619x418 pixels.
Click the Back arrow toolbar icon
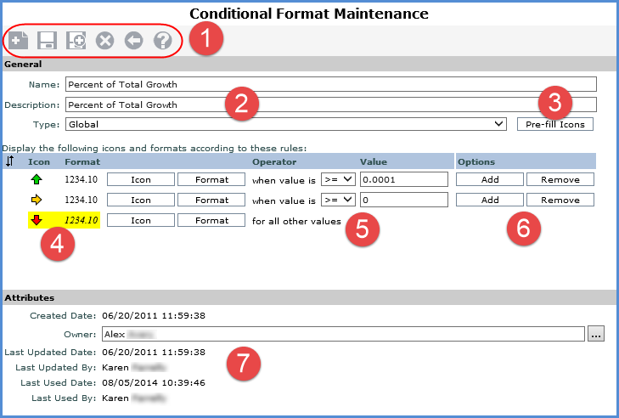[133, 41]
